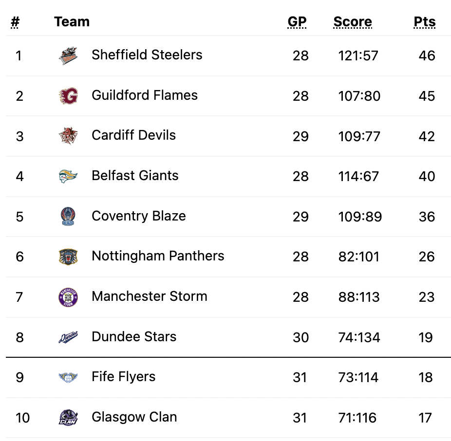This screenshot has width=451, height=441.
Task: Click the Belfast Giants logo
Action: [x=68, y=176]
